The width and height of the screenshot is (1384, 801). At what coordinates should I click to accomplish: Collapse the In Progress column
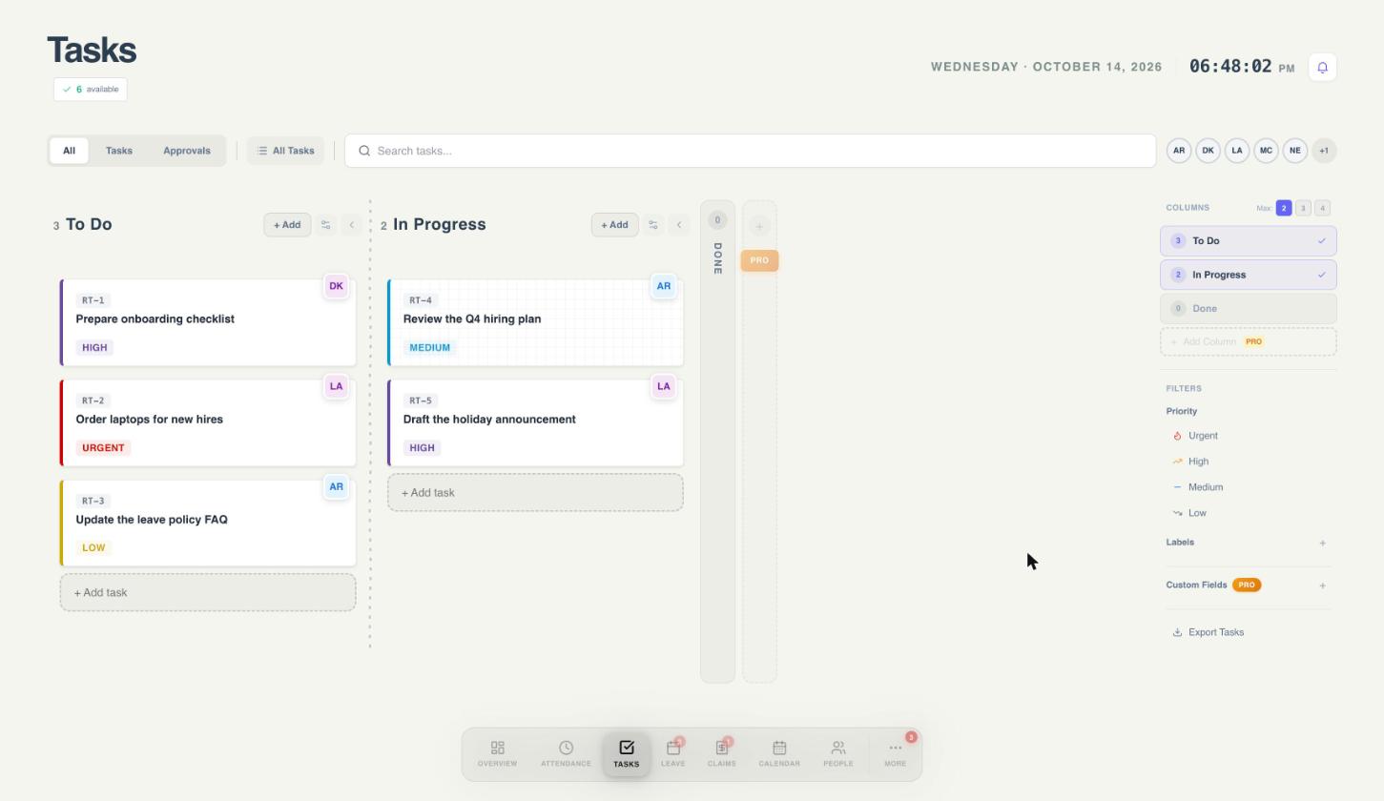point(679,225)
